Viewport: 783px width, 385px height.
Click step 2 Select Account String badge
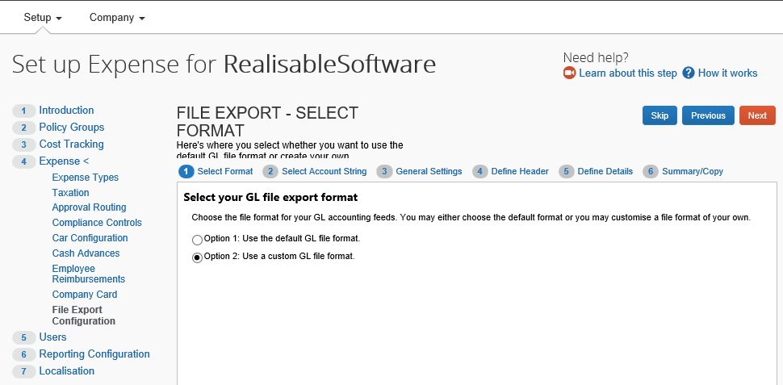270,171
